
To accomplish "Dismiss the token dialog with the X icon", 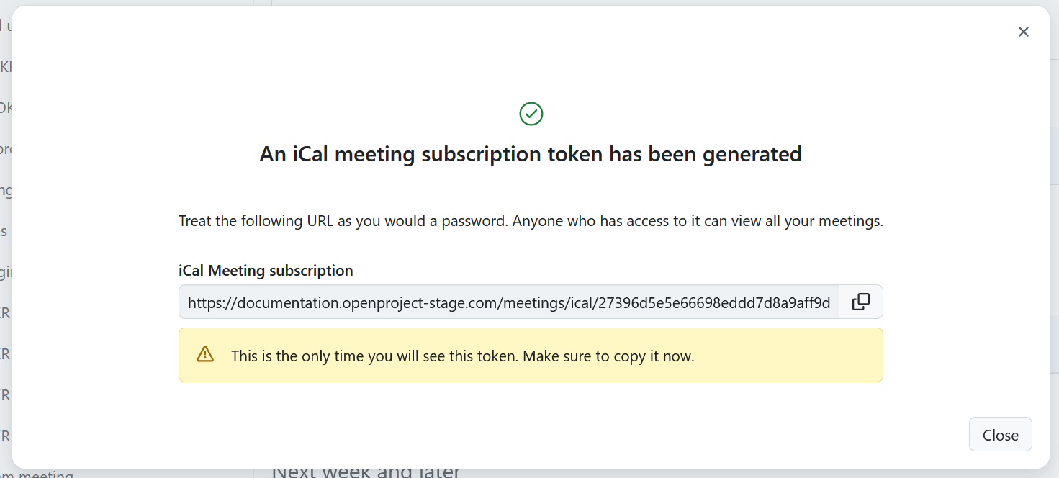I will click(1023, 32).
